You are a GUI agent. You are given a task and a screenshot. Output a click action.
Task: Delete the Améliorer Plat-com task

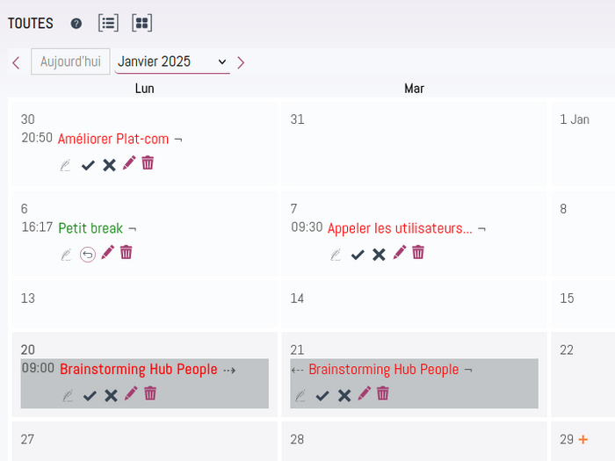[148, 163]
